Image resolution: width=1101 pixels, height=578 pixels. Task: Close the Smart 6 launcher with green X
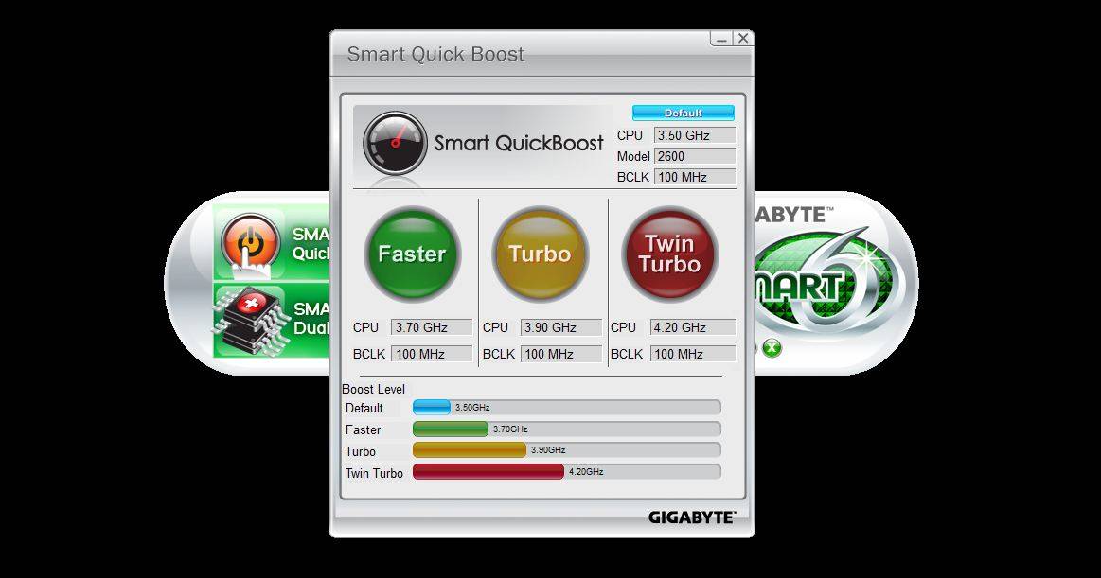[772, 348]
